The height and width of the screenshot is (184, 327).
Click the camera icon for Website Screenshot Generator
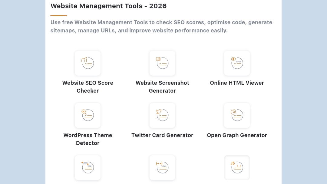[x=162, y=63]
